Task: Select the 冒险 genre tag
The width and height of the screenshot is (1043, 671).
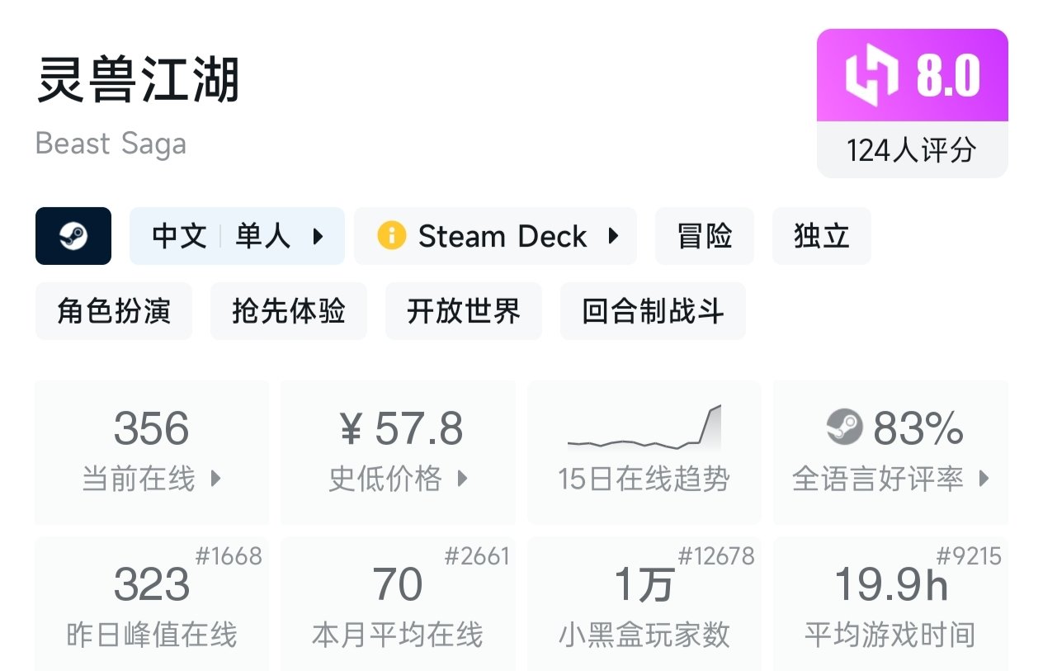Action: (x=705, y=236)
